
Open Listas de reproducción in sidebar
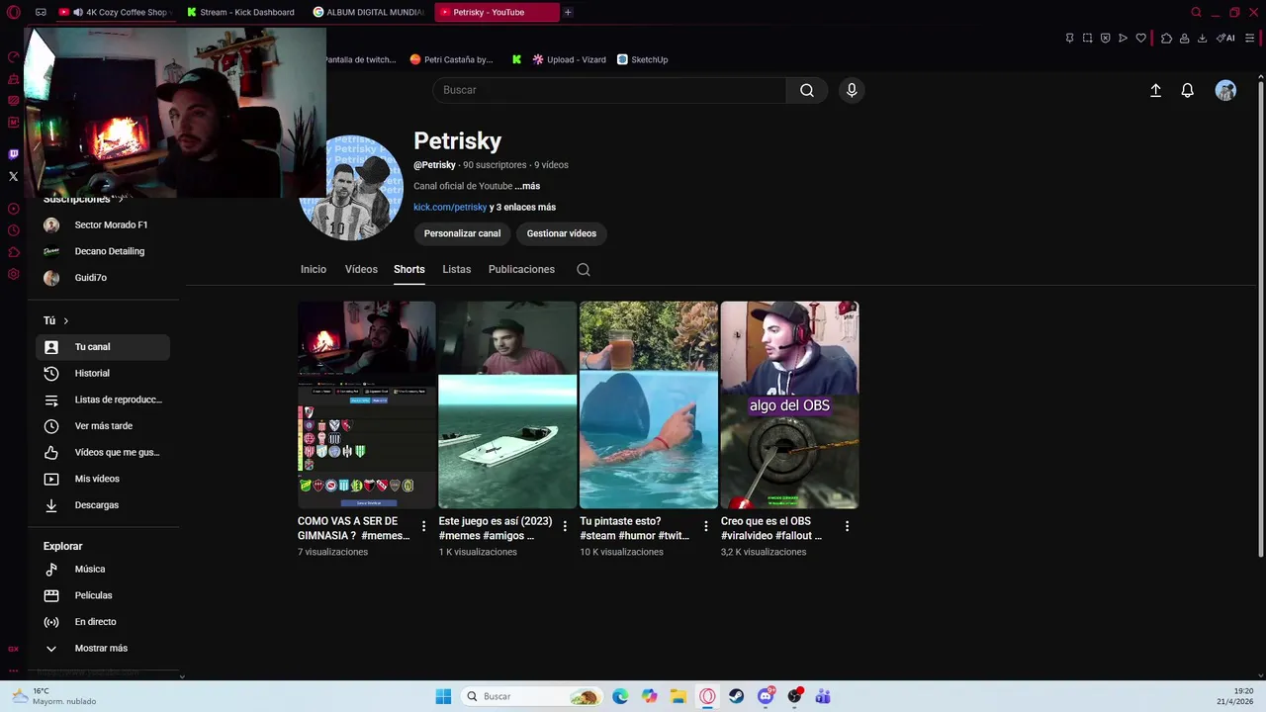coord(103,400)
